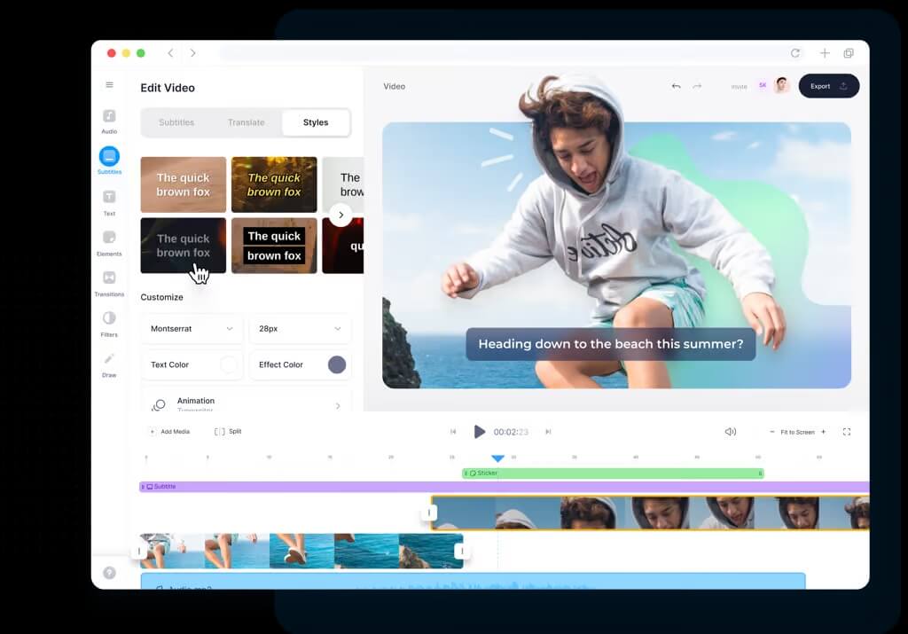Pick the Effect Color swatch

coord(336,364)
